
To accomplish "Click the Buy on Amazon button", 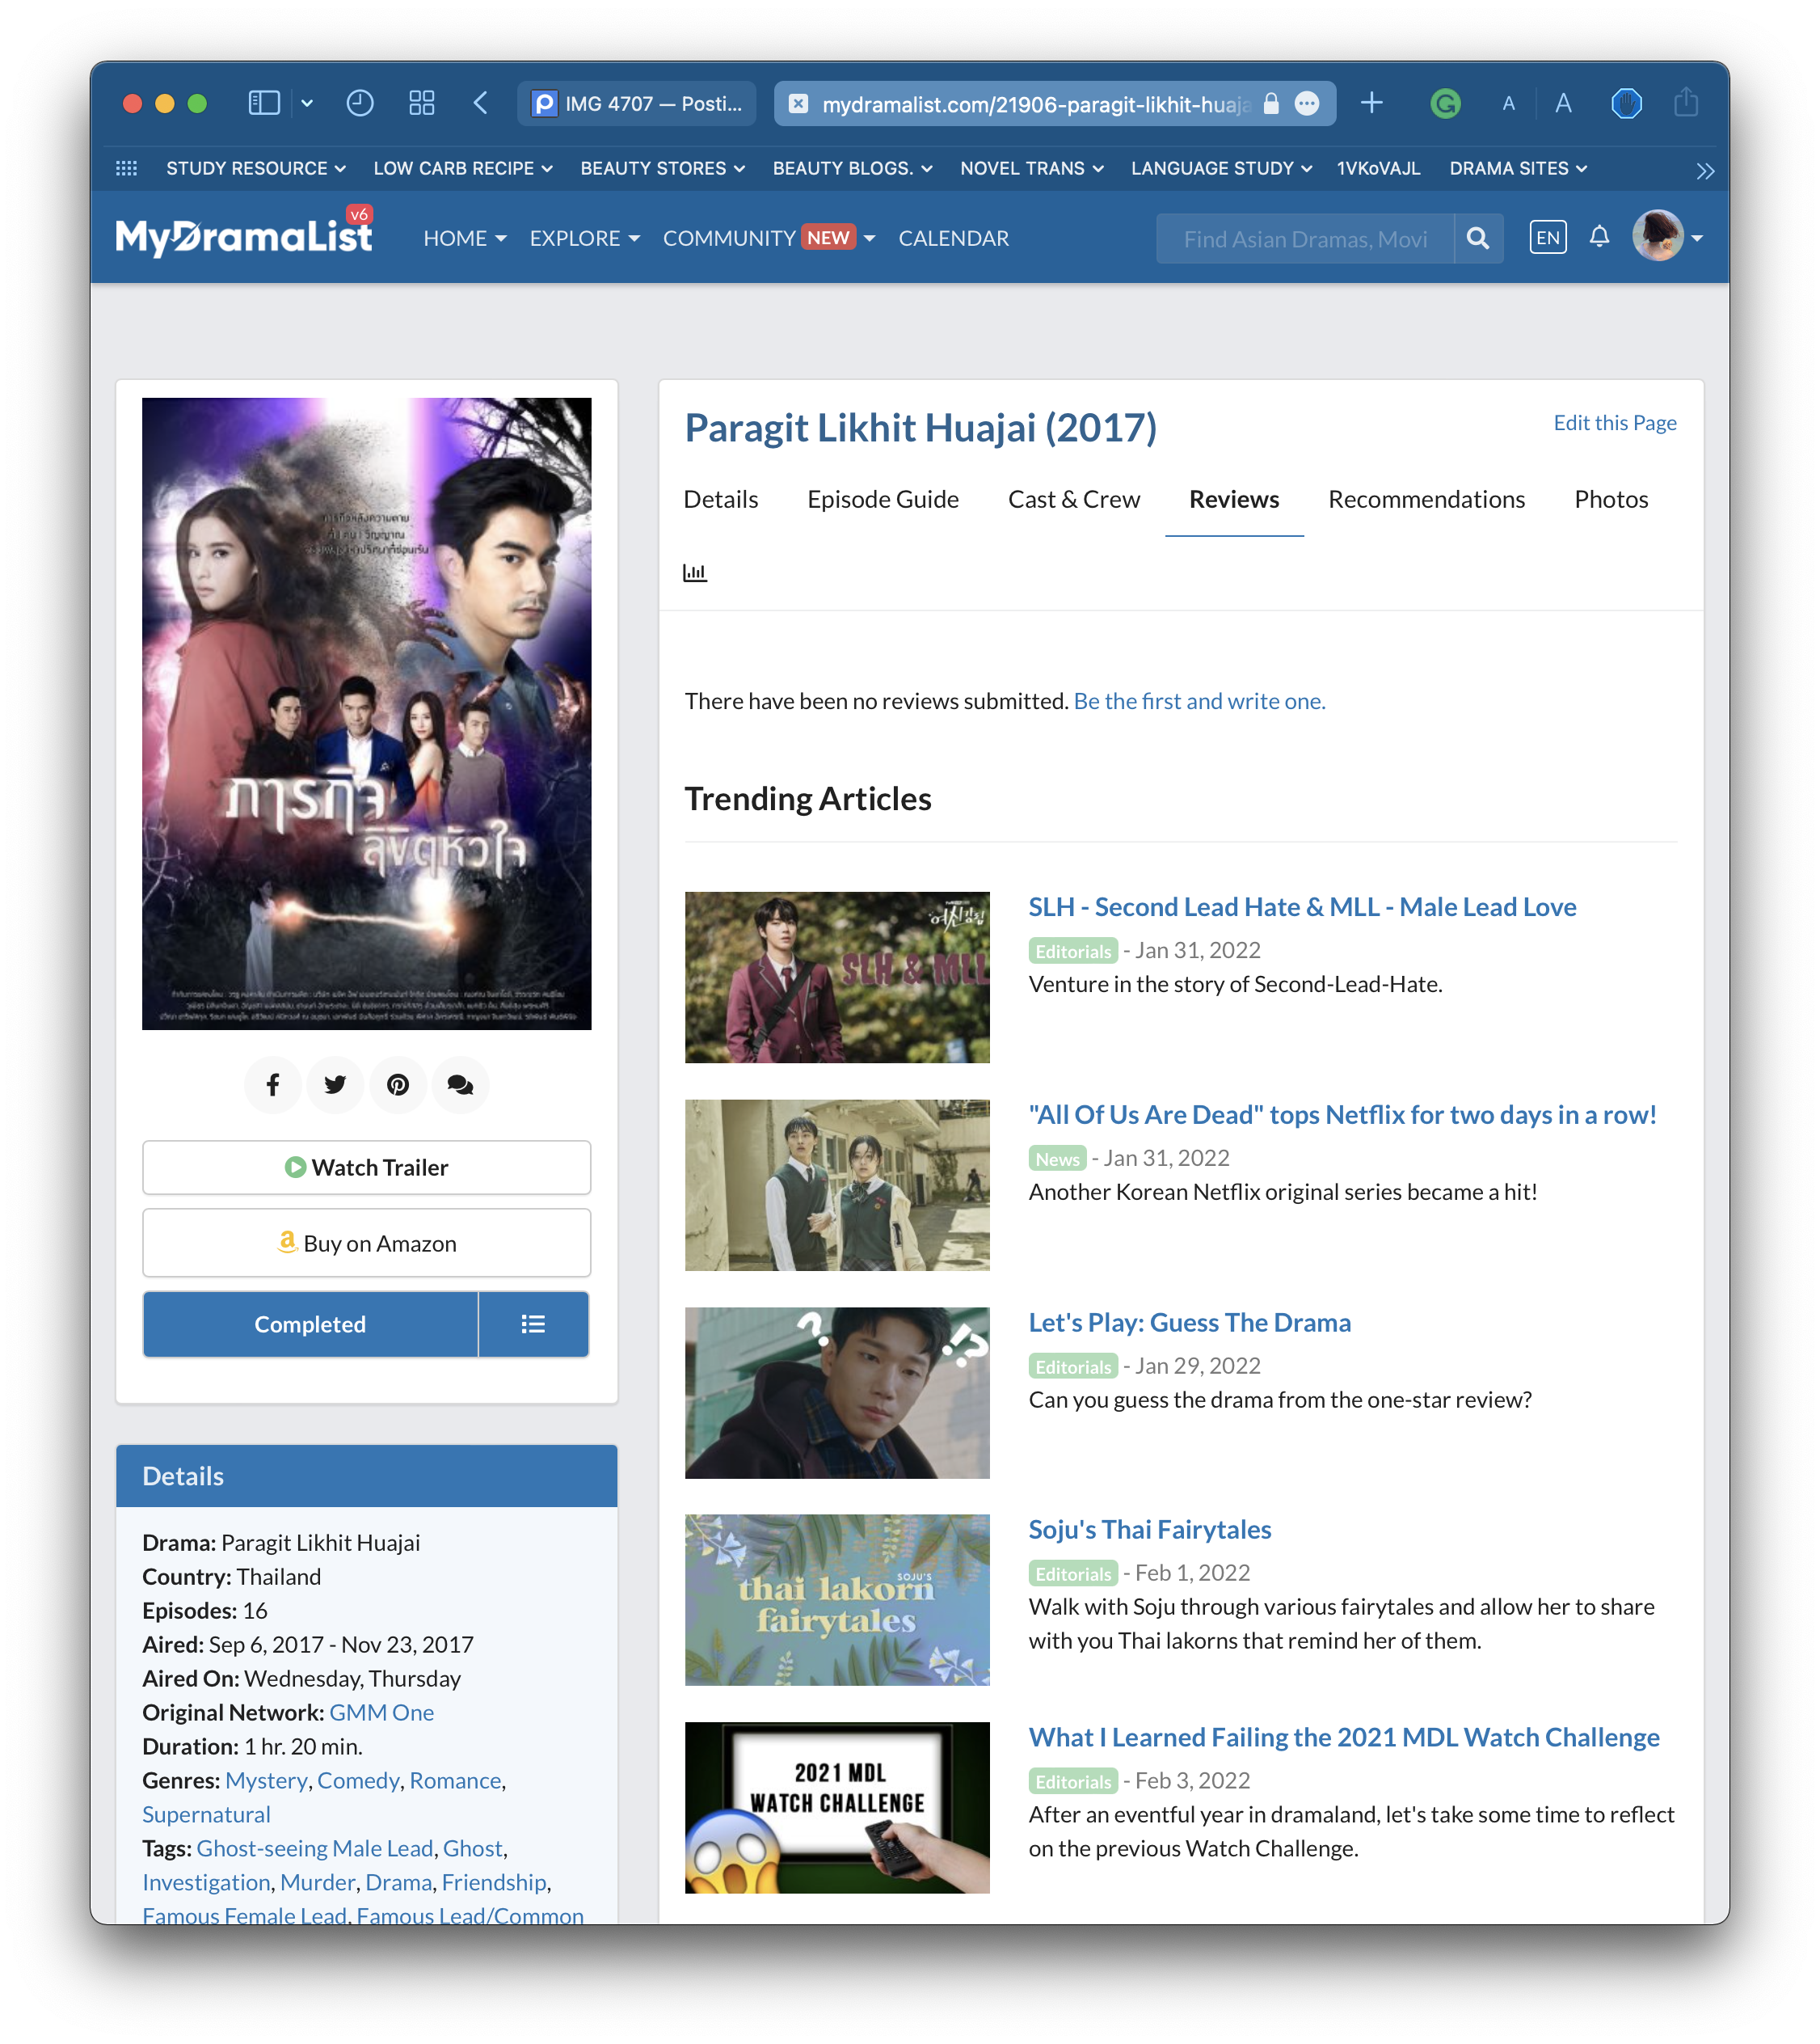I will (x=366, y=1244).
